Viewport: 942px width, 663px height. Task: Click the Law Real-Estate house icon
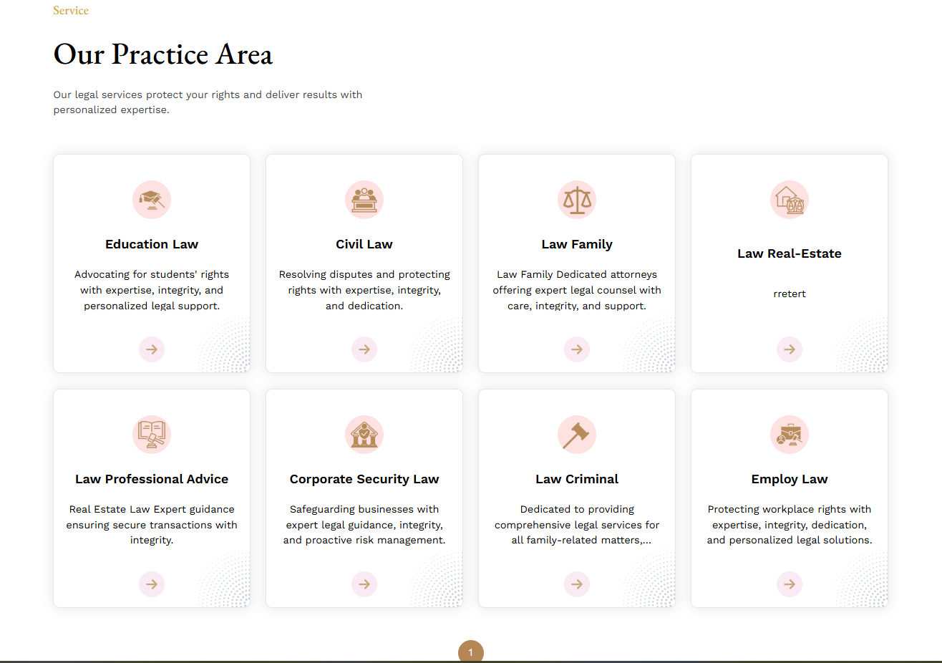(790, 200)
